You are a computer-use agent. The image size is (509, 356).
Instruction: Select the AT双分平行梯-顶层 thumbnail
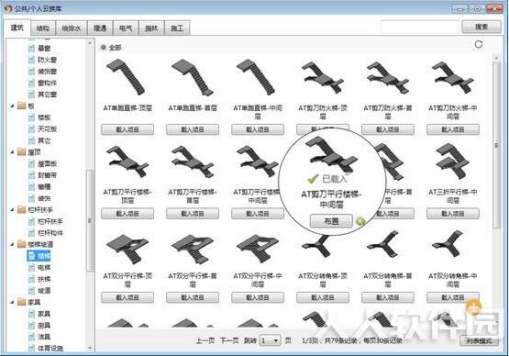[x=127, y=249]
